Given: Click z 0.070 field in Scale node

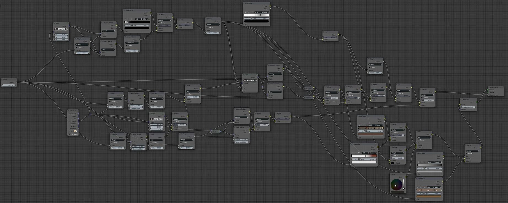Looking at the screenshot, I should tap(62, 40).
